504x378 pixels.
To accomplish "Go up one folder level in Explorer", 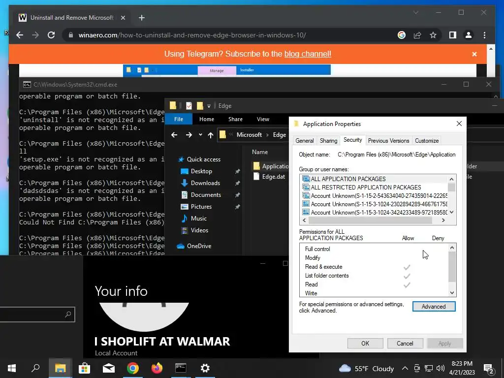I will coord(211,135).
